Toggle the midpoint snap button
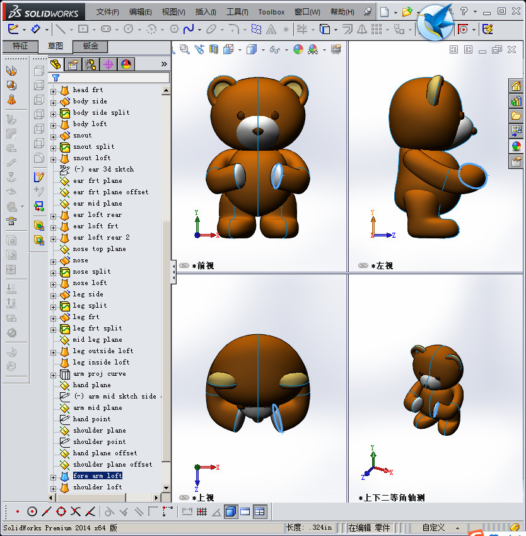Image resolution: width=526 pixels, height=536 pixels. 47,512
